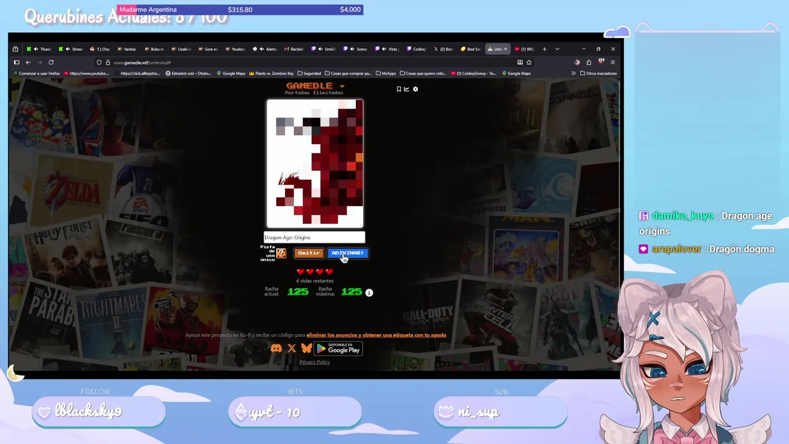Click the Google Play download badge
789x444 pixels.
point(338,349)
